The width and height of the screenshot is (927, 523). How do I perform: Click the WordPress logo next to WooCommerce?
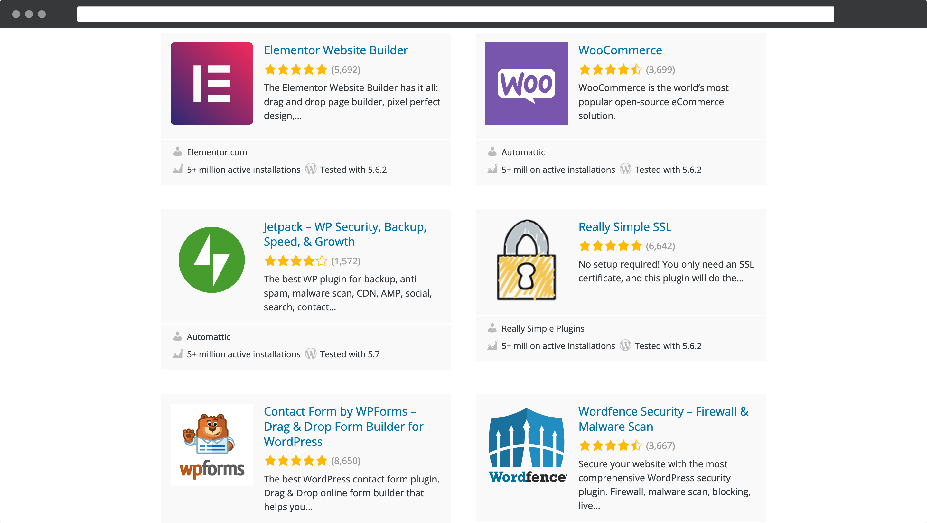tap(627, 169)
